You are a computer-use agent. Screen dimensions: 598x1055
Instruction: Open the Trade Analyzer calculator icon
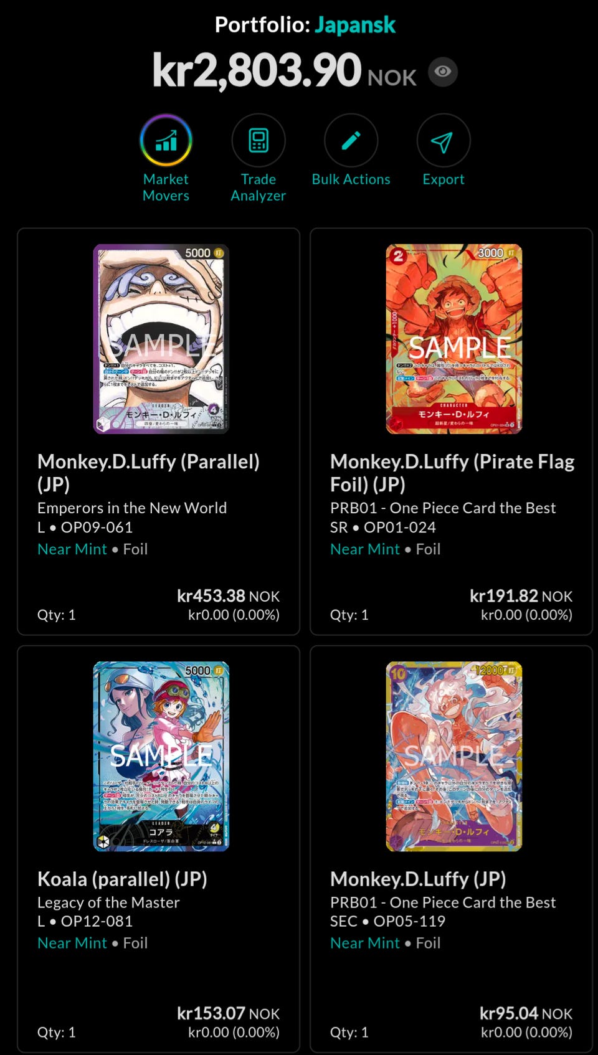(259, 140)
